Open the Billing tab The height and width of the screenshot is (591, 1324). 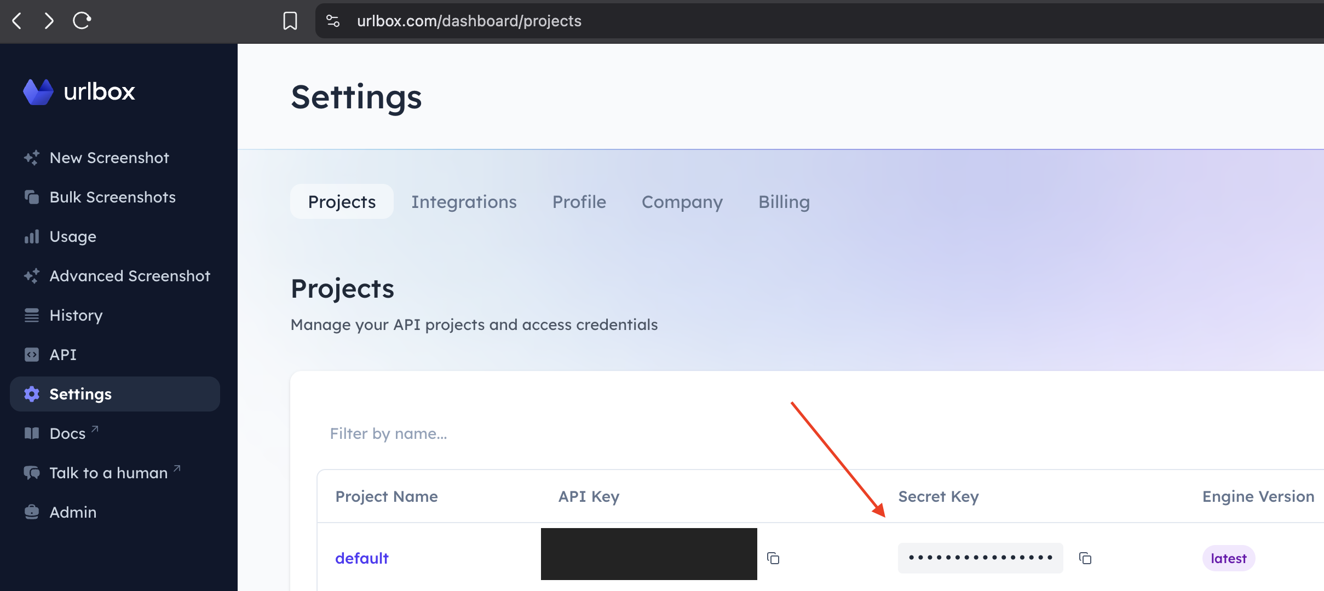pos(784,201)
